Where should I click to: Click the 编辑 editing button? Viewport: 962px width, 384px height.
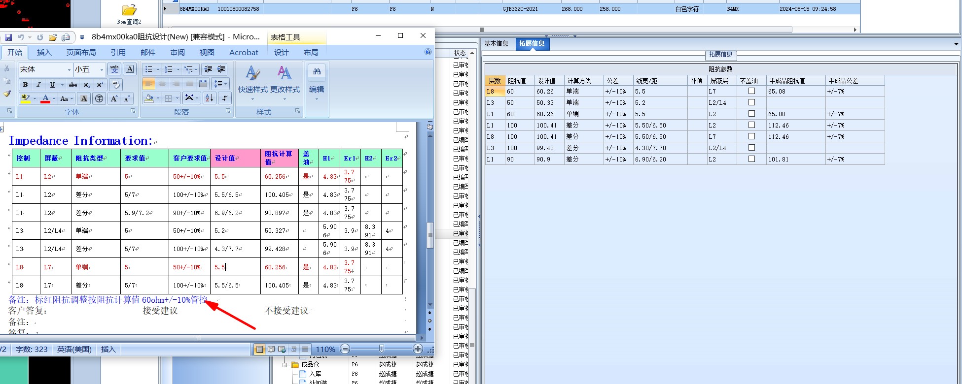[317, 82]
